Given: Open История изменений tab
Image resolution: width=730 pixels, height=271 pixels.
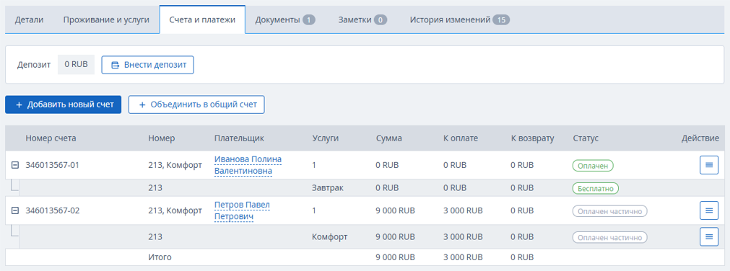Looking at the screenshot, I should coord(460,19).
